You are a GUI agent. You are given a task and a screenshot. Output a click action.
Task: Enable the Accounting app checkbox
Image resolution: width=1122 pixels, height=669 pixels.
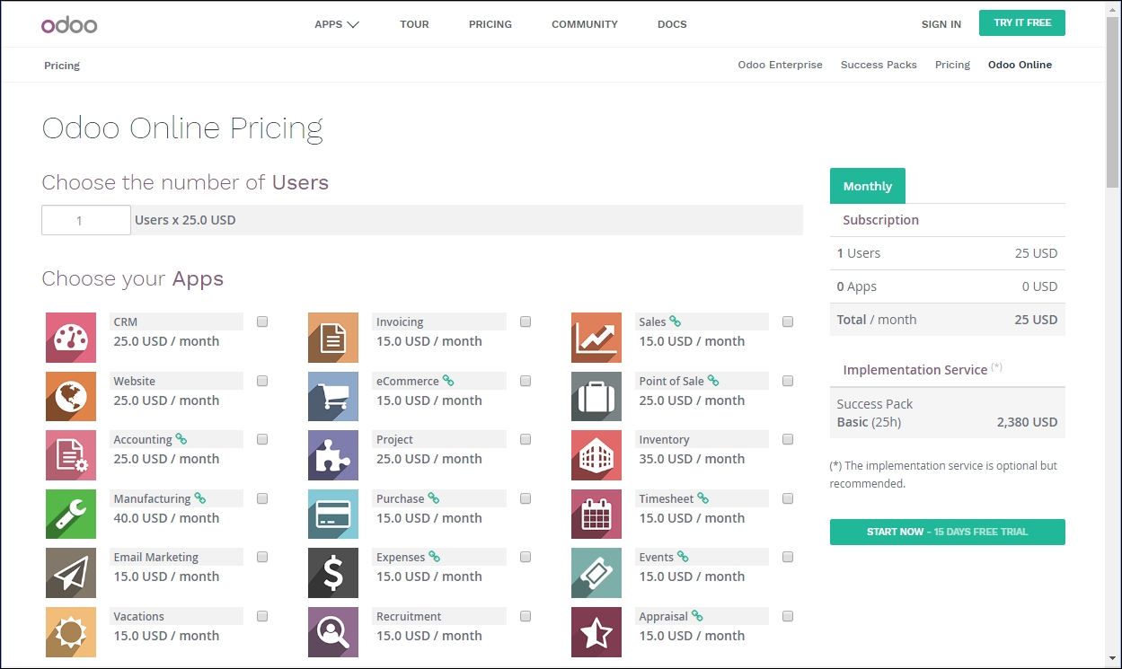coord(262,439)
